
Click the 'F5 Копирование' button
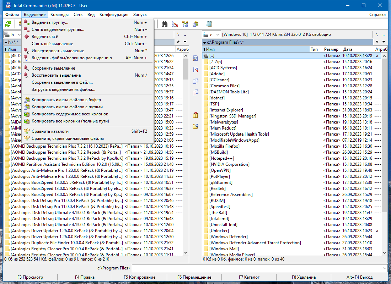(x=140, y=277)
